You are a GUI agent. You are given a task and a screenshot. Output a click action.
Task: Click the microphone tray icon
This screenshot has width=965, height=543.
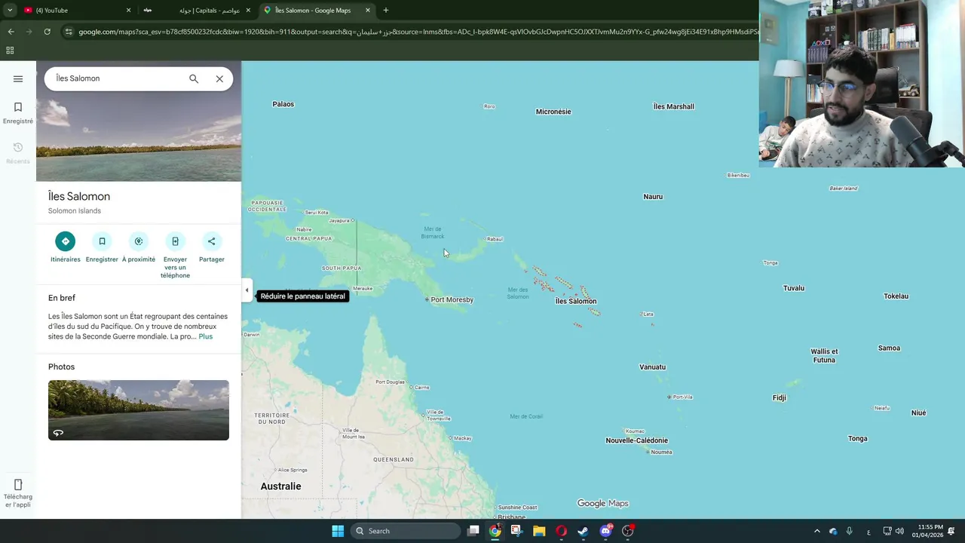click(x=850, y=531)
